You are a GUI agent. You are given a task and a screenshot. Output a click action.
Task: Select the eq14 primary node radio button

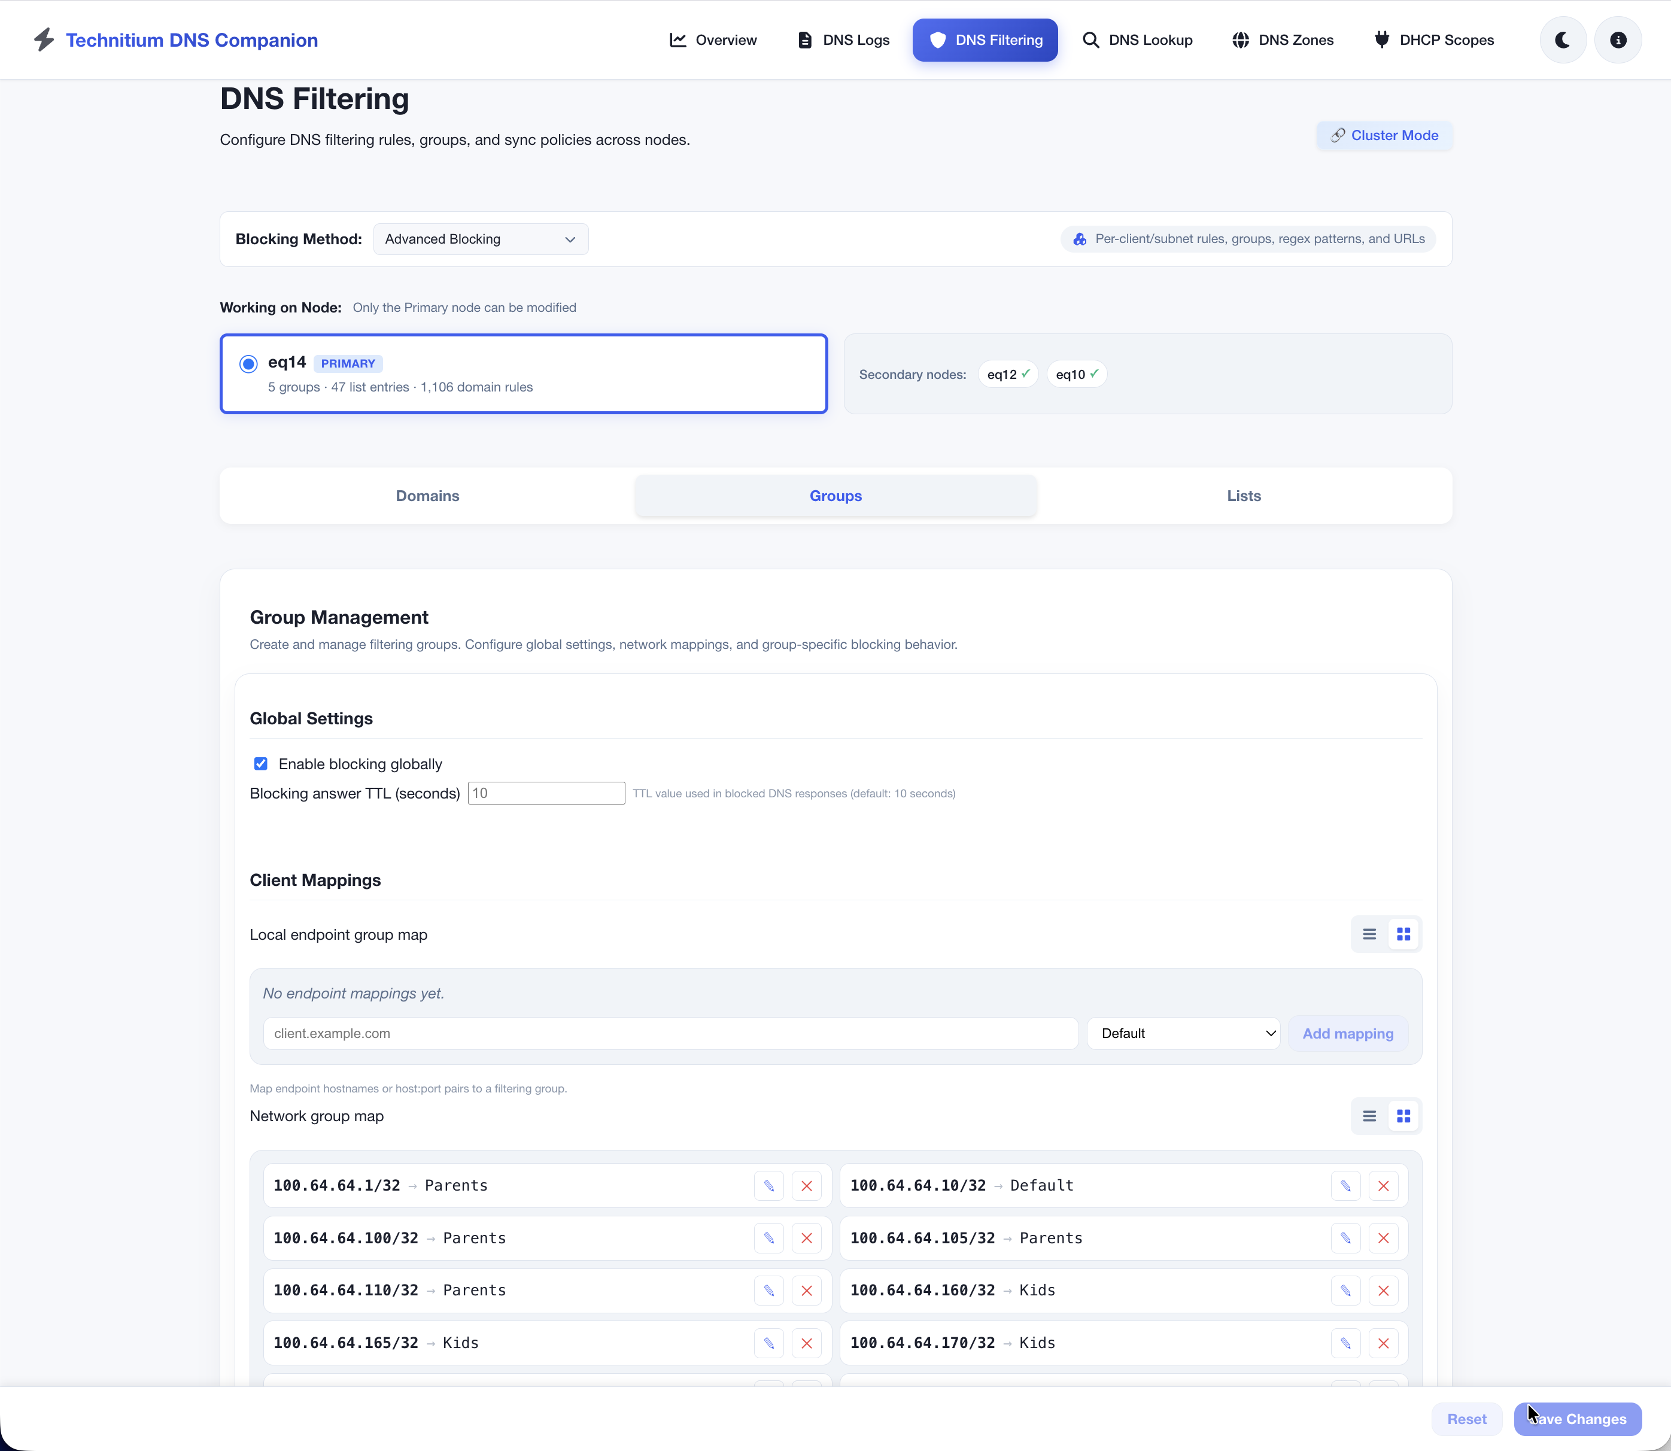(248, 363)
